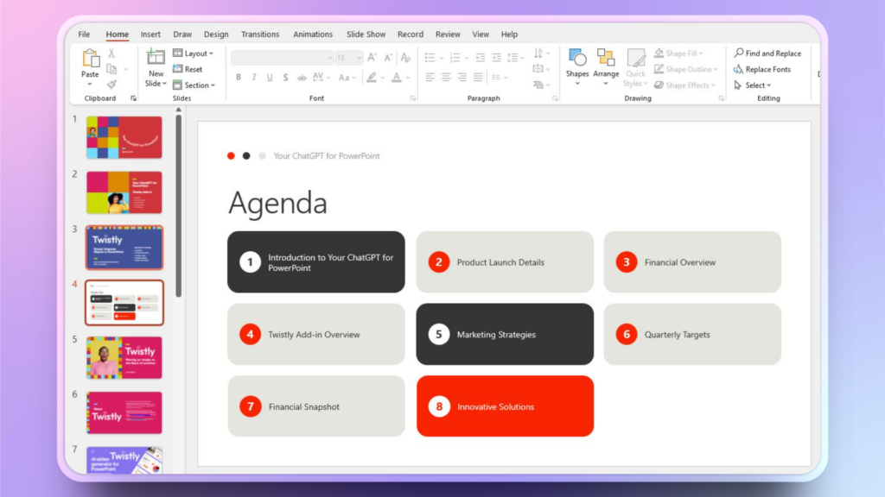Click the Paste clipboard icon
Viewport: 885px width, 497px height.
coord(90,58)
